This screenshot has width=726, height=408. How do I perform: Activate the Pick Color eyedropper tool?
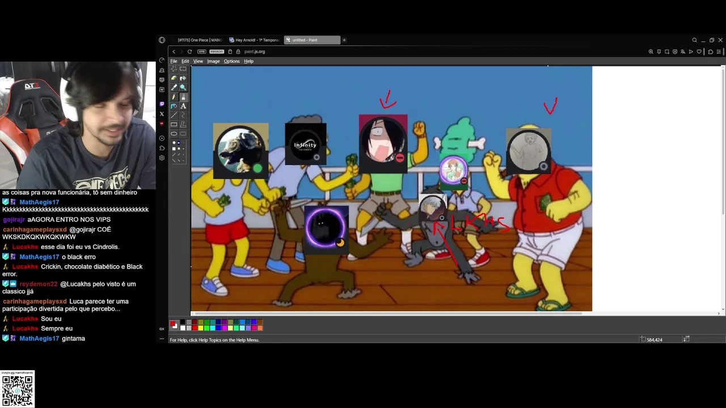click(174, 87)
